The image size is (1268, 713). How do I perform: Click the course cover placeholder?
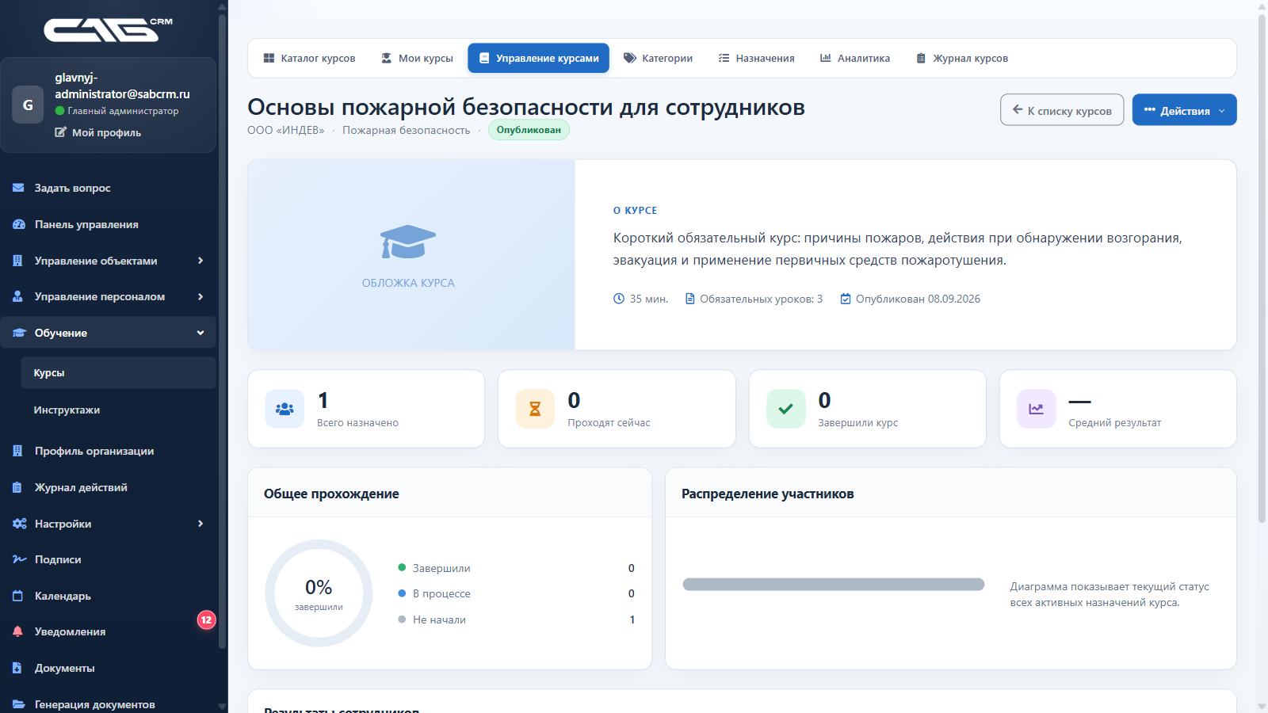(411, 255)
